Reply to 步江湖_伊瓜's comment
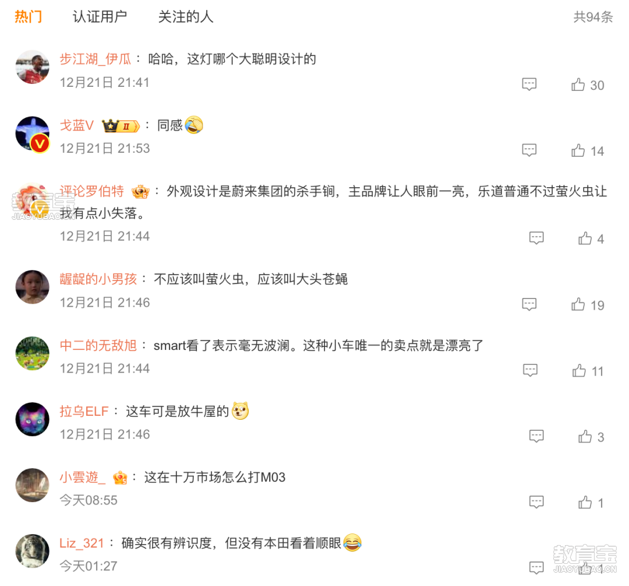This screenshot has width=629, height=586. point(529,85)
